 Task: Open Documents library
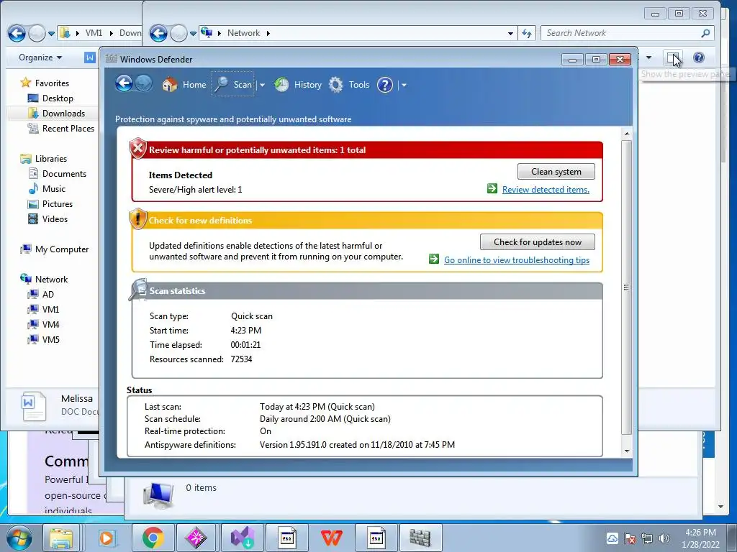pos(64,174)
